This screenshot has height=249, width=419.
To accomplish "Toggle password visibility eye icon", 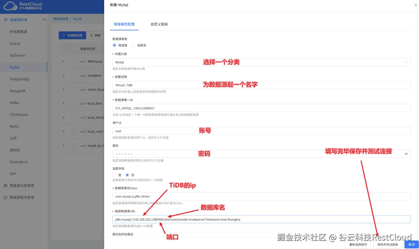I will 406,154.
